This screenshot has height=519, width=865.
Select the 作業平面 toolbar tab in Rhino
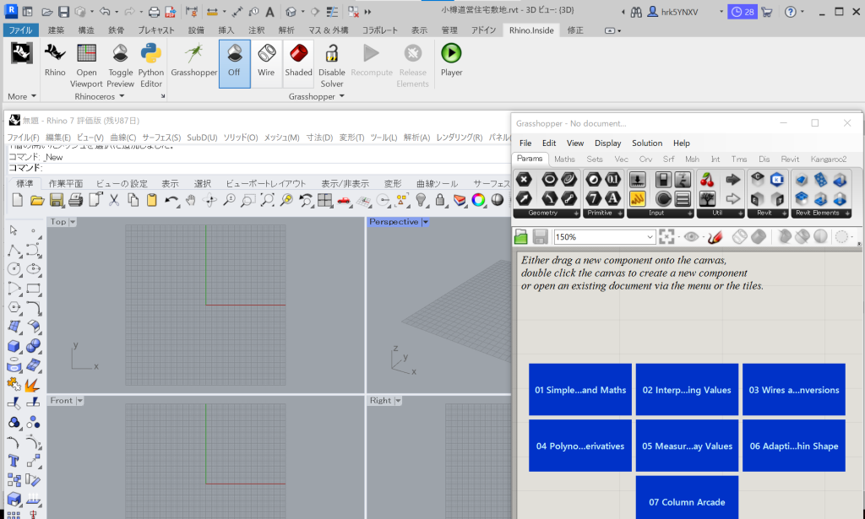(x=66, y=183)
